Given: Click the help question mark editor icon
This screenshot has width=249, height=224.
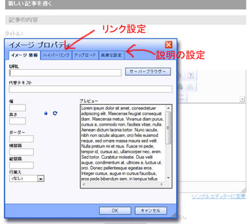Looking at the screenshot, I should tap(190, 75).
